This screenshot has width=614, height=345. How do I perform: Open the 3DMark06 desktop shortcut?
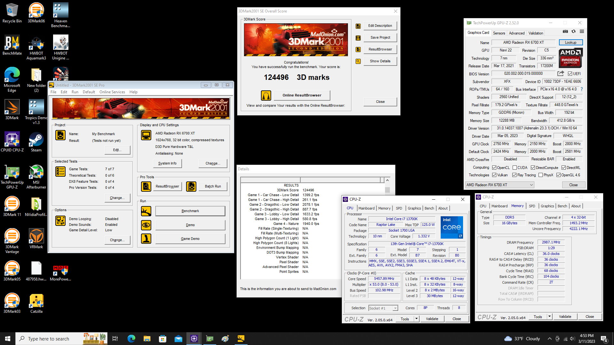pos(36,13)
